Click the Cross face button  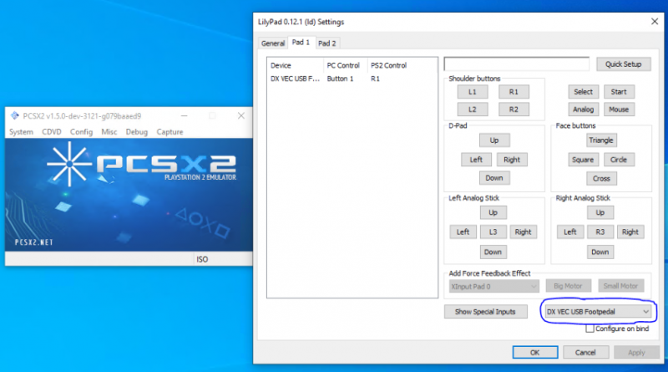coord(601,178)
